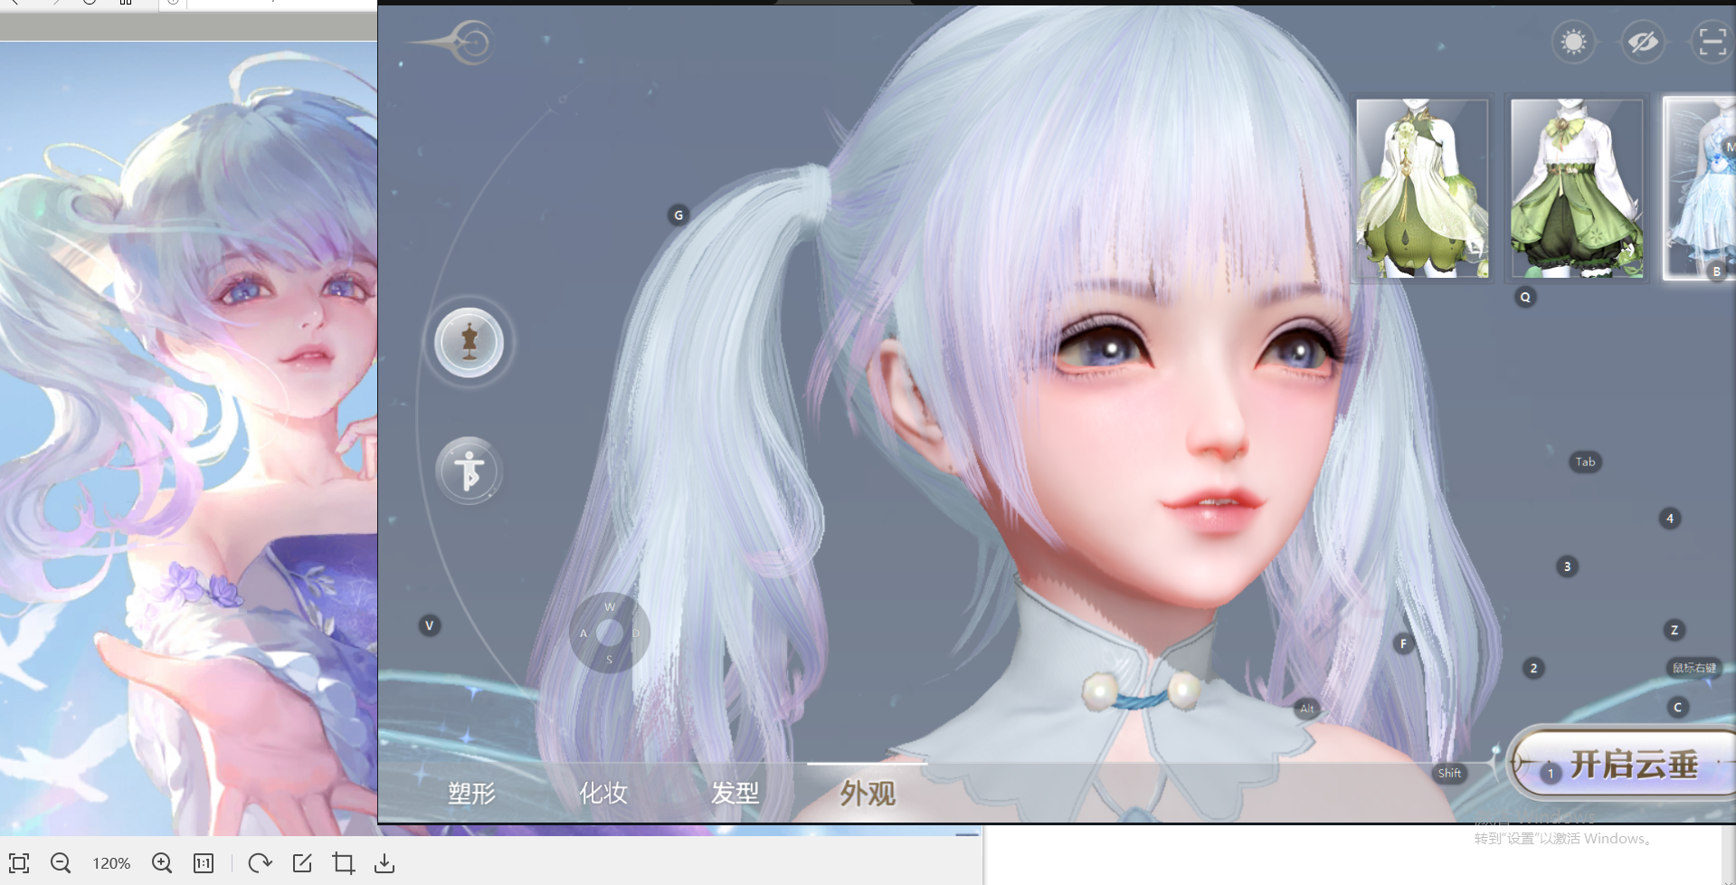Select the character pose icon
Viewport: 1736px width, 885px height.
[x=469, y=471]
